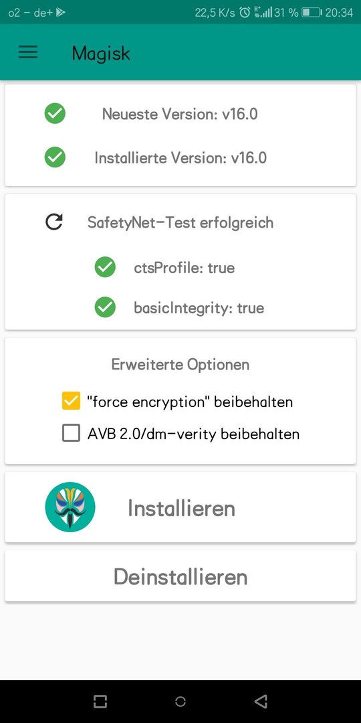This screenshot has width=361, height=723.
Task: Open the hamburger navigation menu
Action: click(28, 52)
